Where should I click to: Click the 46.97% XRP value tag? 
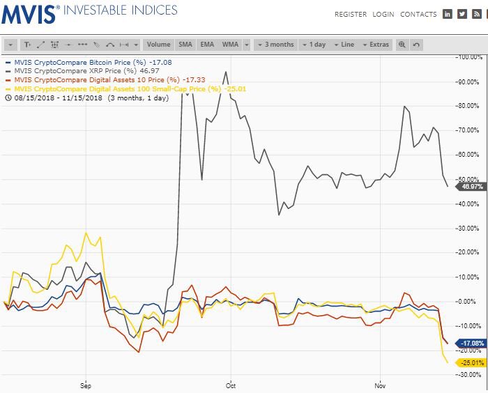pyautogui.click(x=471, y=187)
